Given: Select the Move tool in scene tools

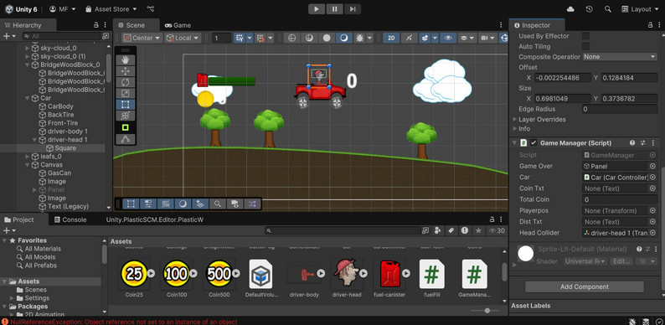Looking at the screenshot, I should [x=125, y=71].
